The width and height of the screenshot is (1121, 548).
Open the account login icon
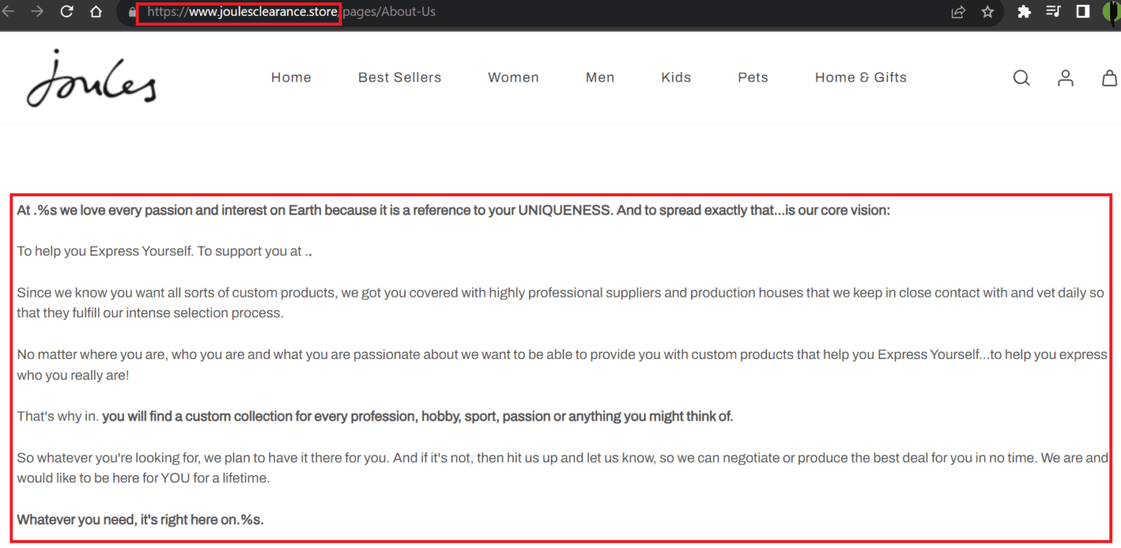click(1066, 78)
